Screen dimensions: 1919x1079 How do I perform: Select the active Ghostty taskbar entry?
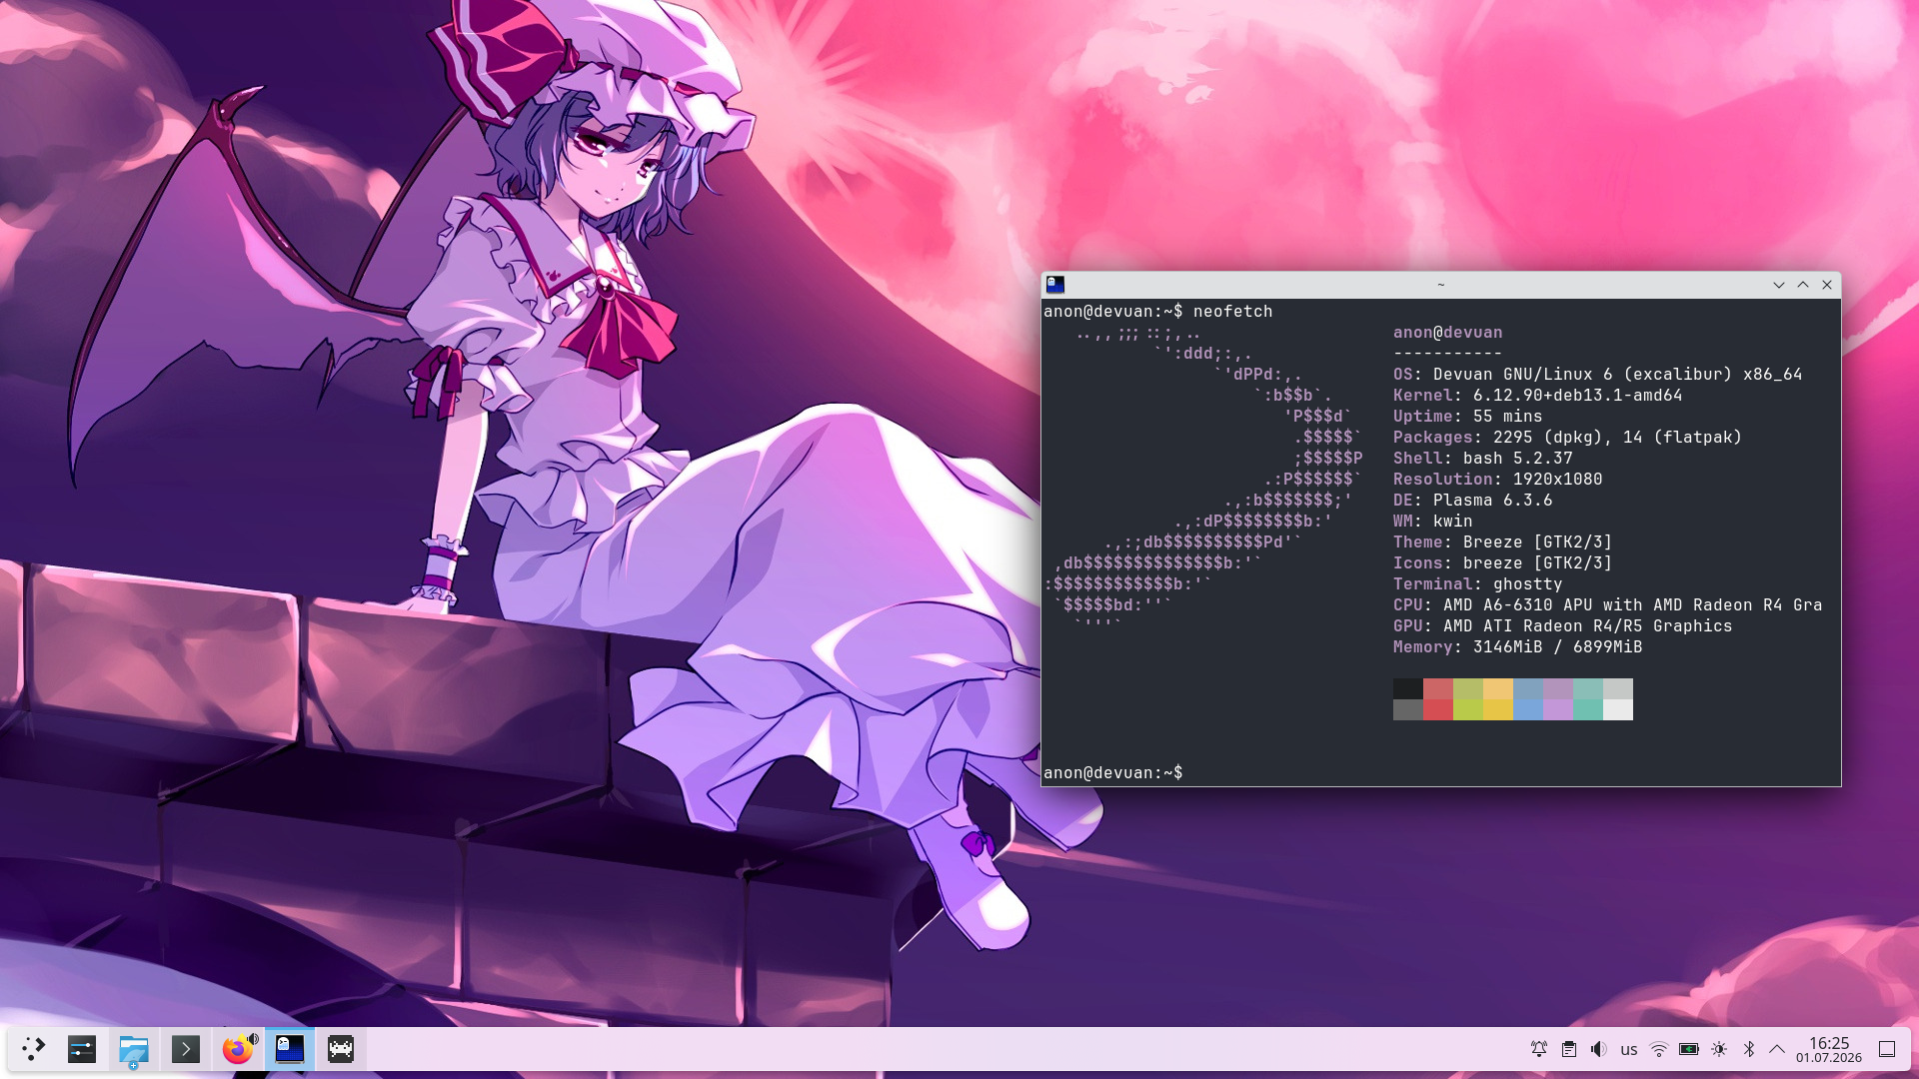tap(290, 1049)
